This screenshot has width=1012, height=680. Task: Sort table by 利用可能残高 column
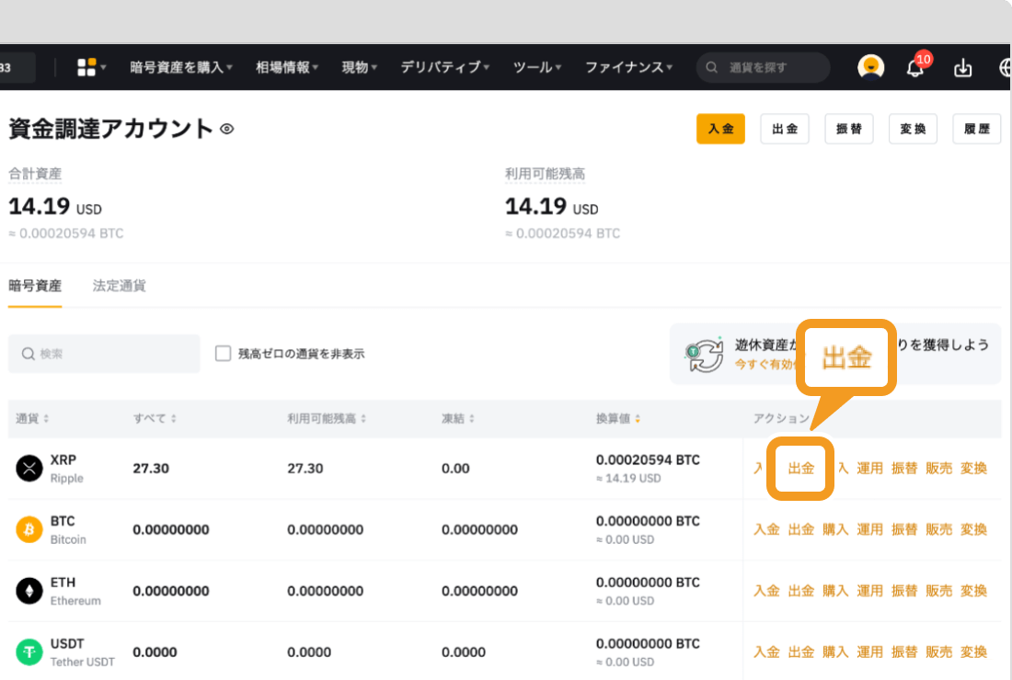[327, 419]
